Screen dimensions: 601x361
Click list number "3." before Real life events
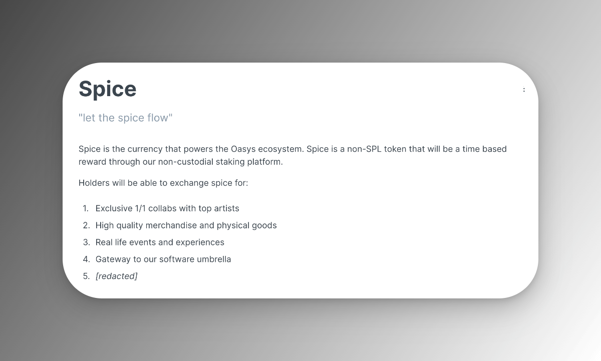click(x=86, y=242)
